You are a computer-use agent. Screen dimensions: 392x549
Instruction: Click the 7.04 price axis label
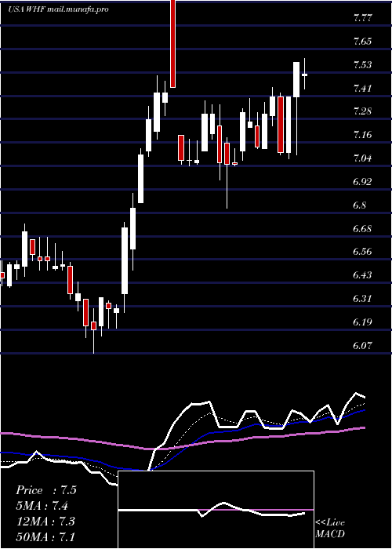(x=362, y=158)
